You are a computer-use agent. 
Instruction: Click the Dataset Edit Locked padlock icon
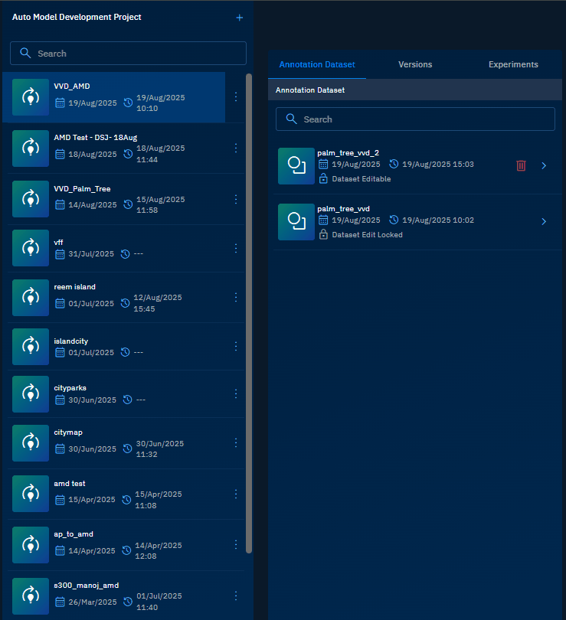click(323, 235)
